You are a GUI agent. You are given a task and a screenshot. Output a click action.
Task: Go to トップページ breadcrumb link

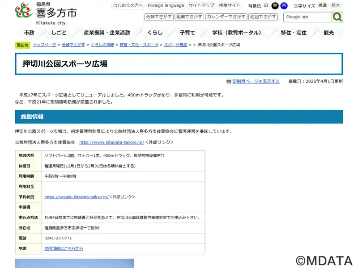pos(44,45)
